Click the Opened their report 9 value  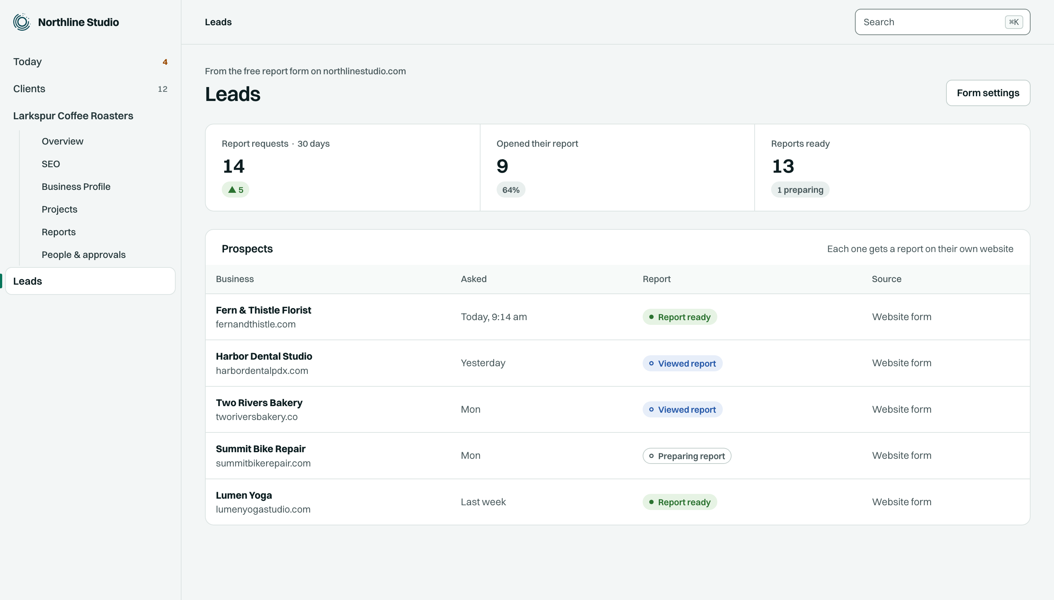pos(502,166)
